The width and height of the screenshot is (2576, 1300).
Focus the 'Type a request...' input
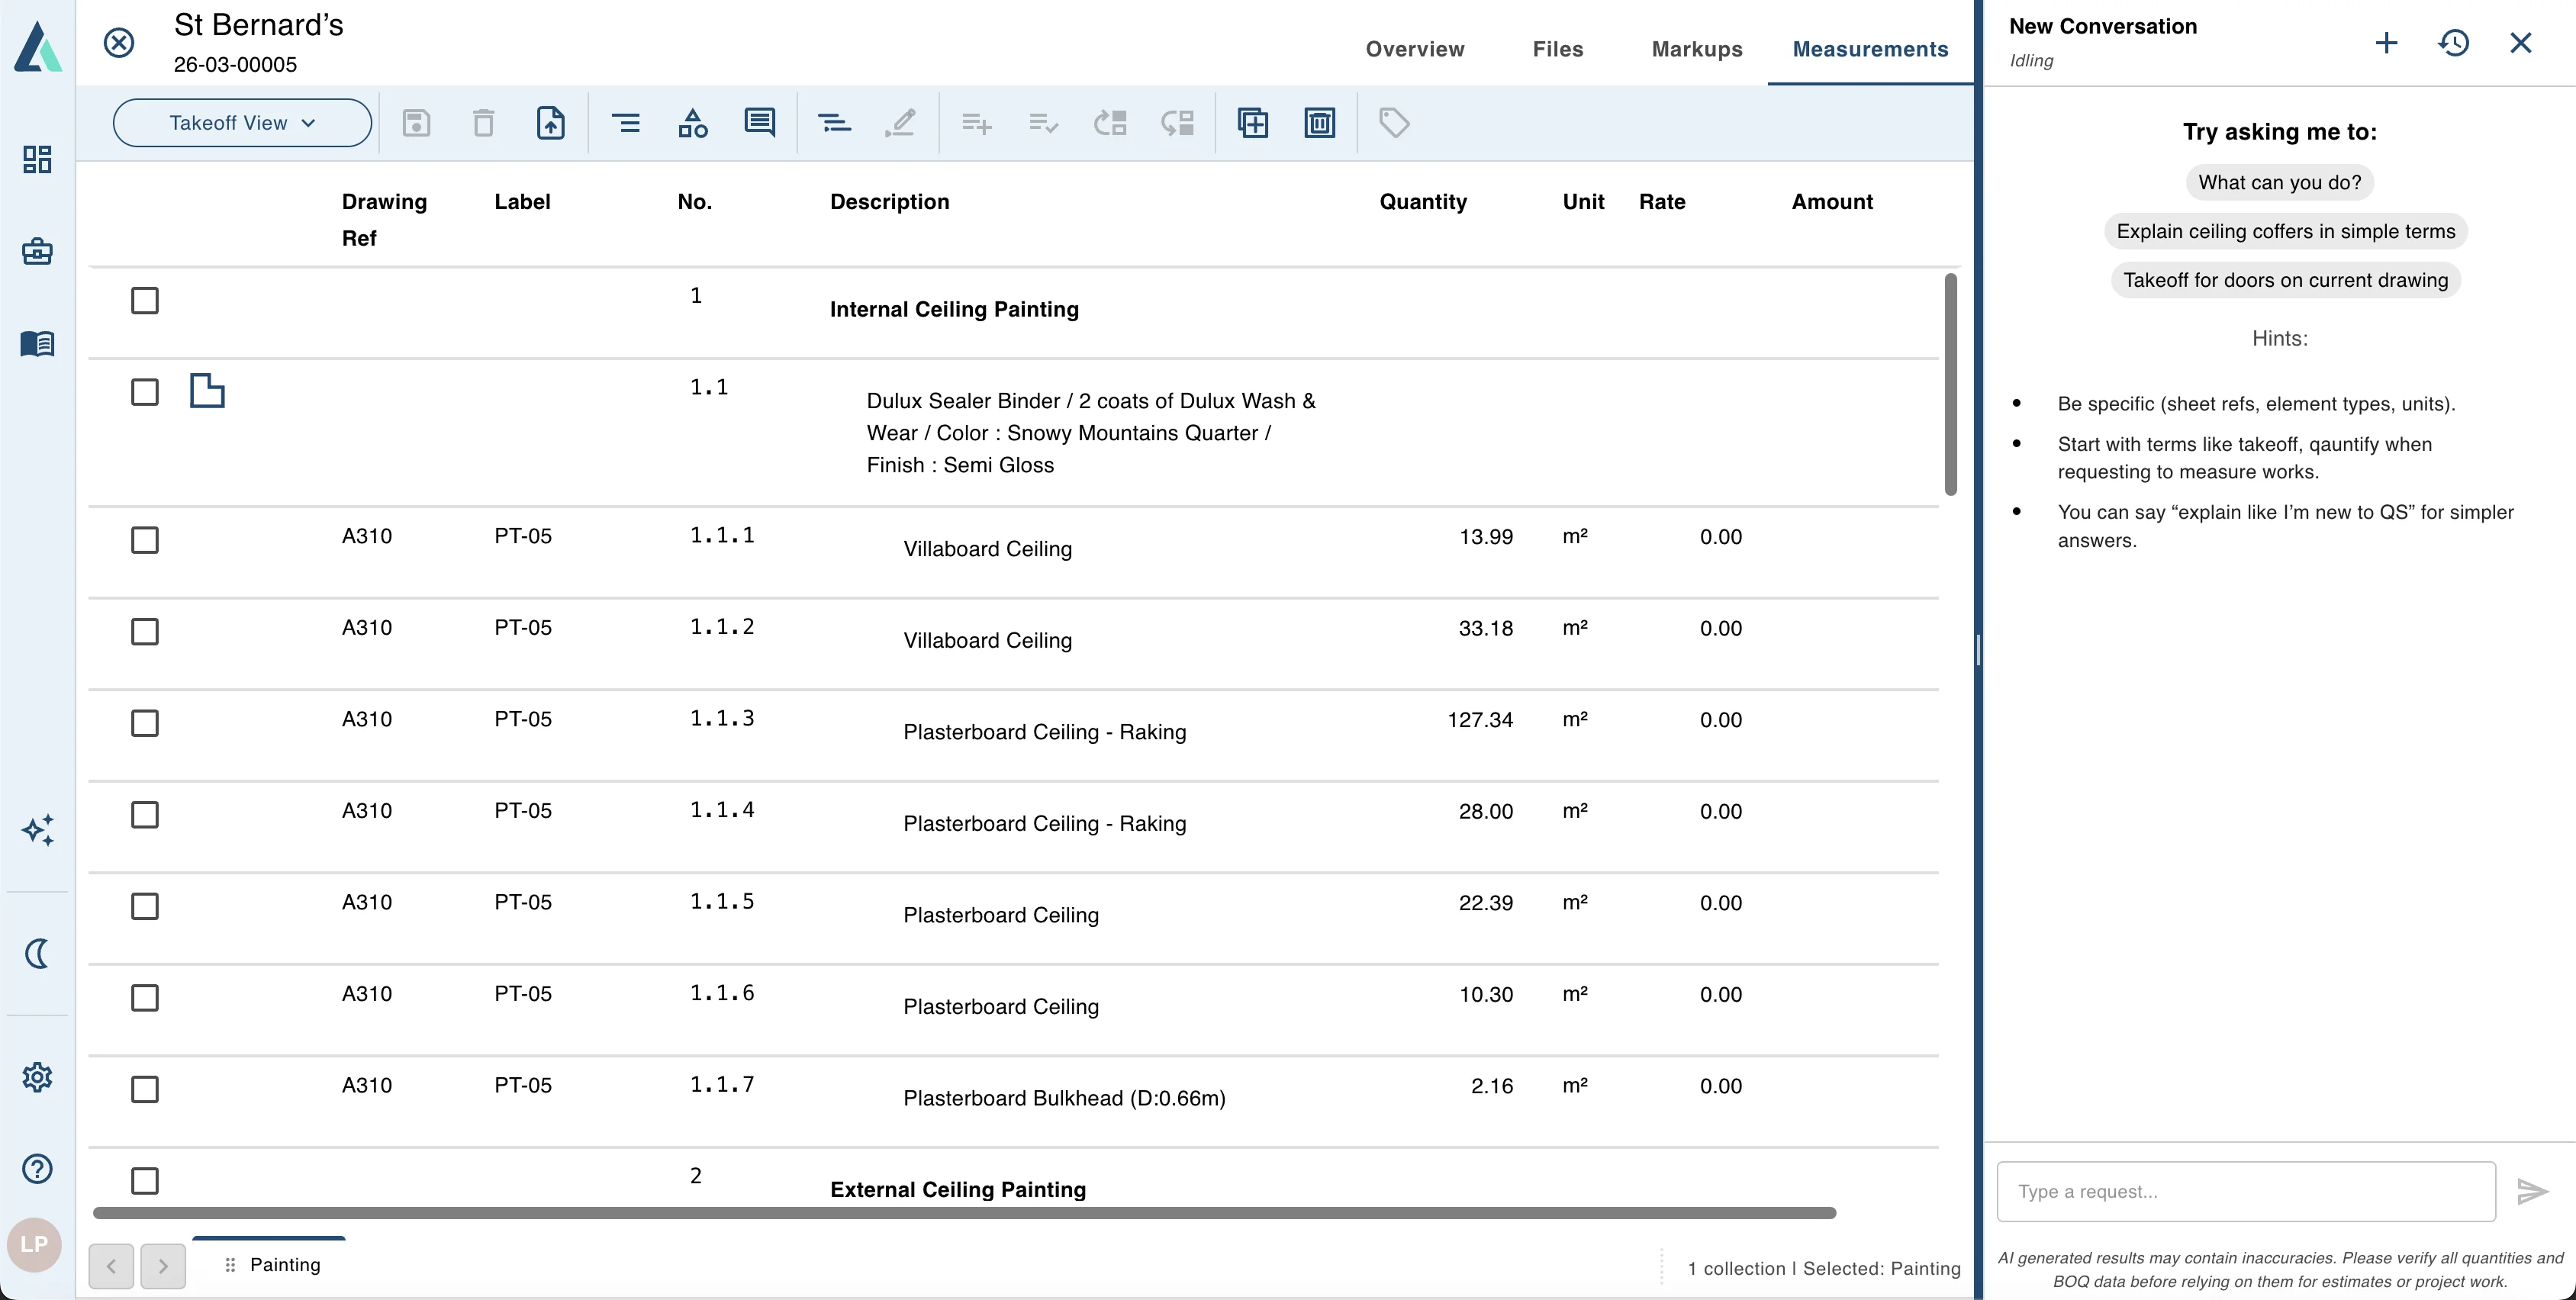(2246, 1191)
